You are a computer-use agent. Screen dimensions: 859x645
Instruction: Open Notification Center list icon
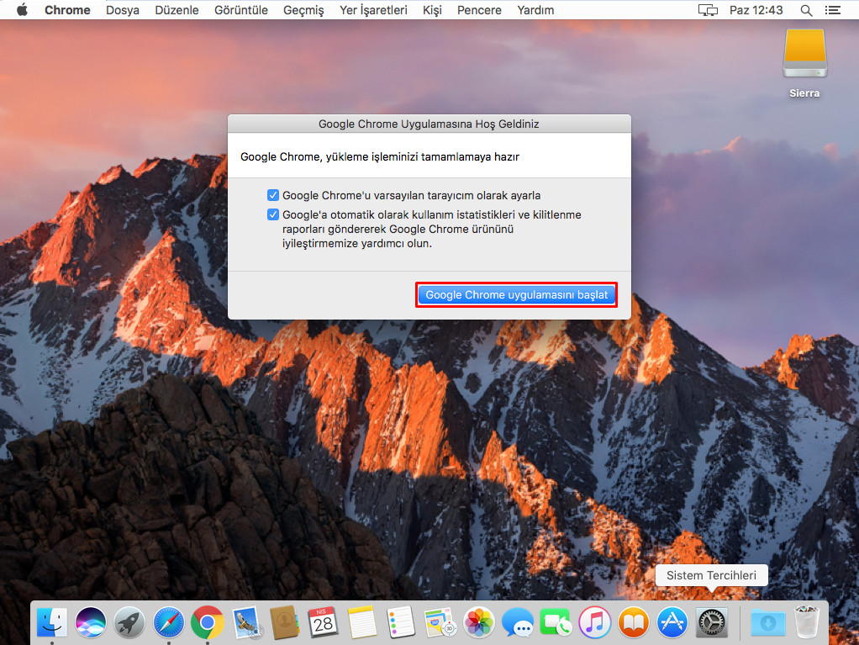(833, 10)
